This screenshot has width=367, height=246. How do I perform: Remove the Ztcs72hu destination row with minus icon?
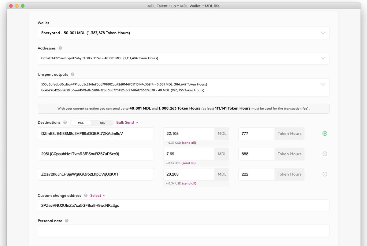click(325, 174)
